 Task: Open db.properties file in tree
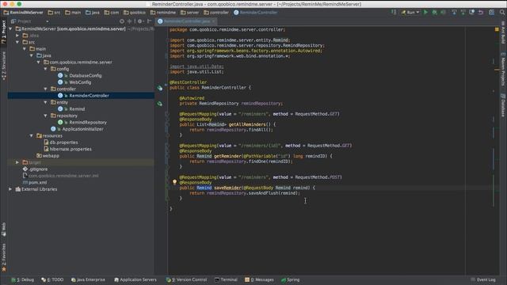[61, 142]
